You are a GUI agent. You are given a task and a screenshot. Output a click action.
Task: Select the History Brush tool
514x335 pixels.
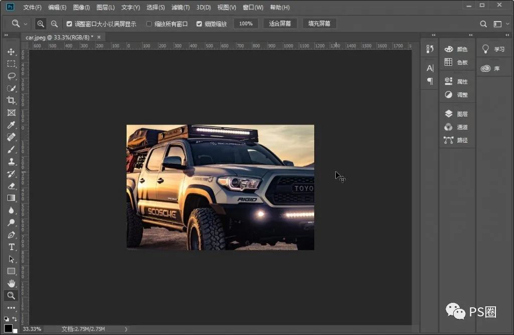click(x=11, y=174)
